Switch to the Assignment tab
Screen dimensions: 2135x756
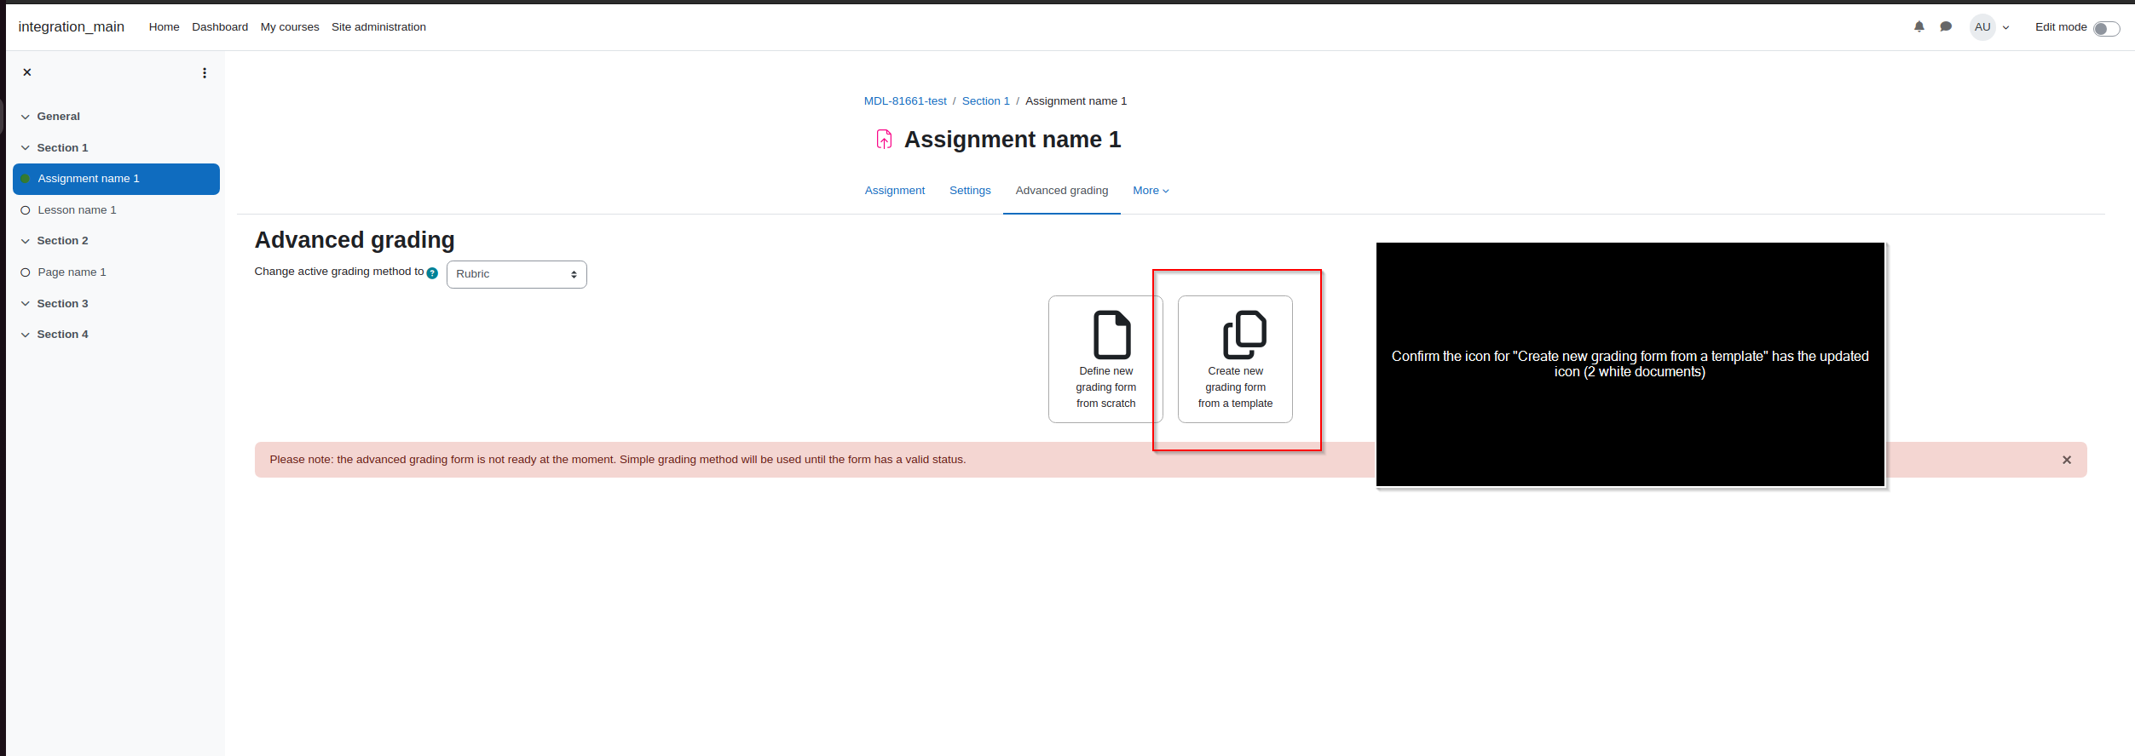[894, 191]
